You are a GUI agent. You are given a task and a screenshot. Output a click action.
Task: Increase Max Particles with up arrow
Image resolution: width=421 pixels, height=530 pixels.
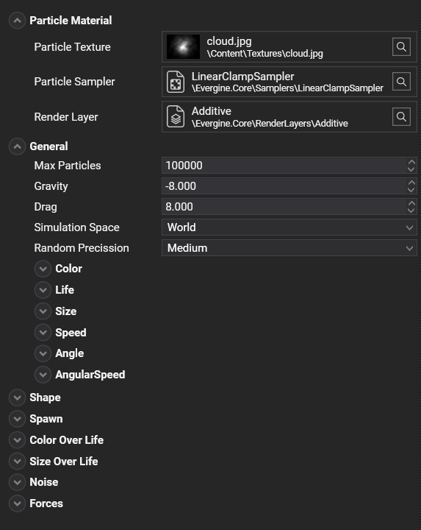[411, 162]
